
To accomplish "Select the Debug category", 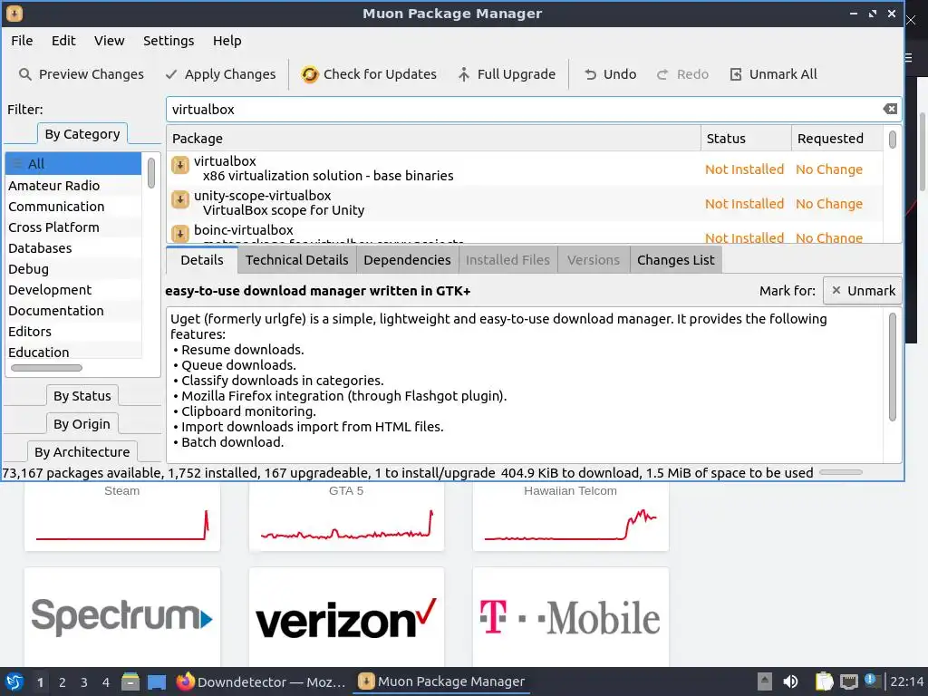I will tap(73, 268).
